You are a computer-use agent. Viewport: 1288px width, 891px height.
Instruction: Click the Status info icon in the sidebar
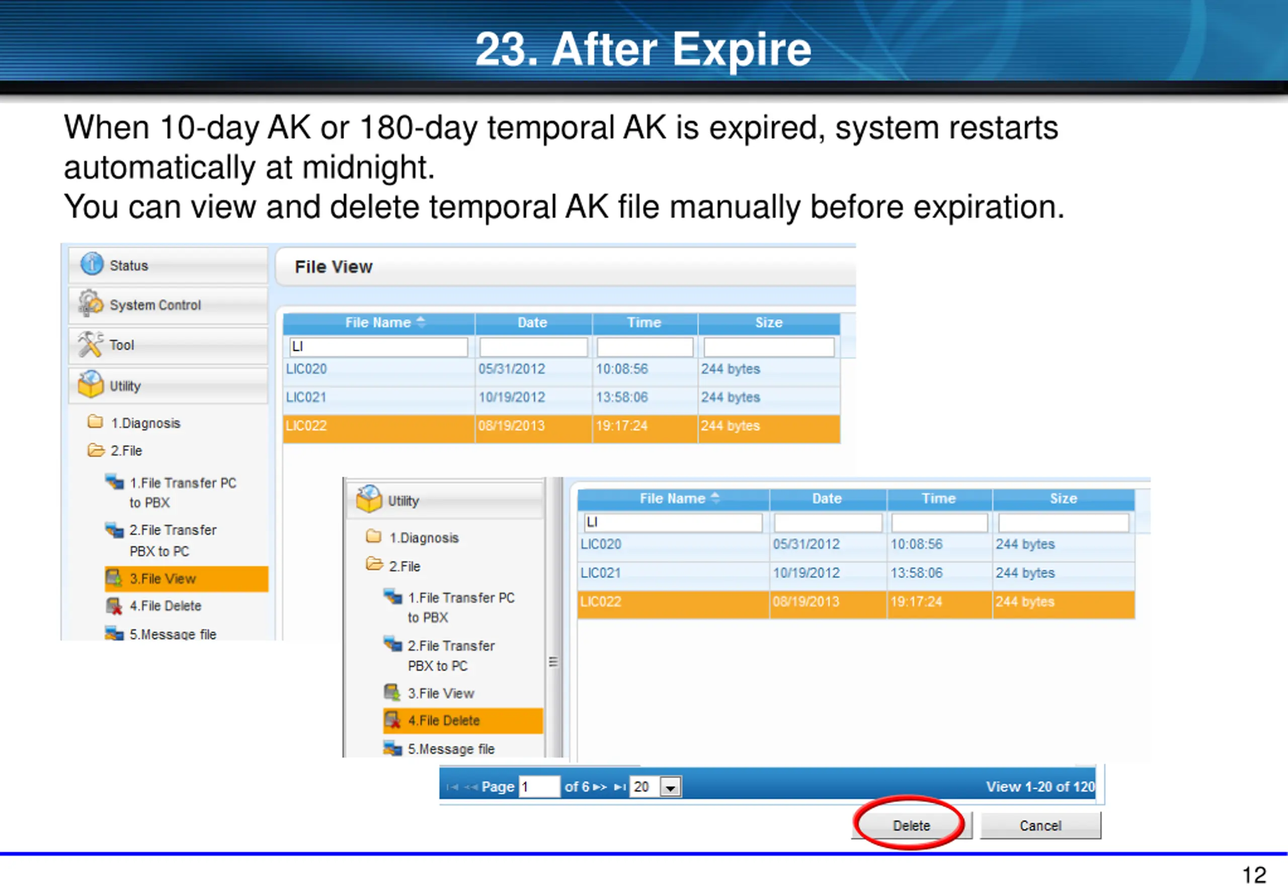pyautogui.click(x=92, y=264)
